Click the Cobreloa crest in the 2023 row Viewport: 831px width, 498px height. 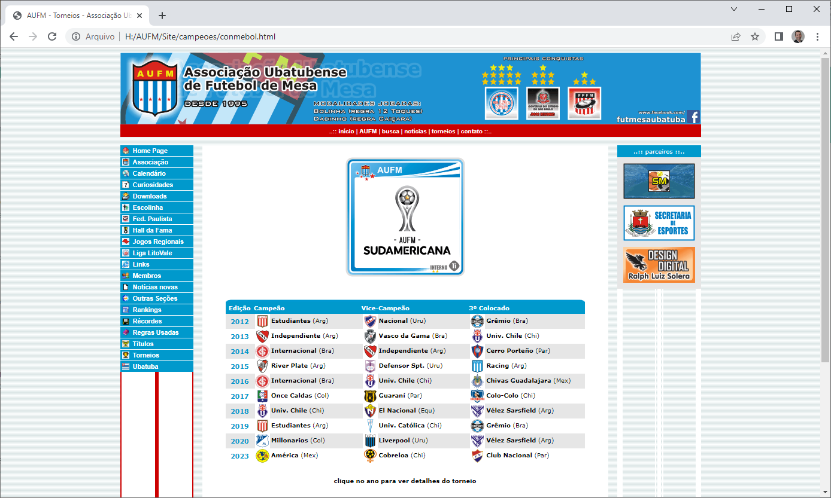coord(370,456)
